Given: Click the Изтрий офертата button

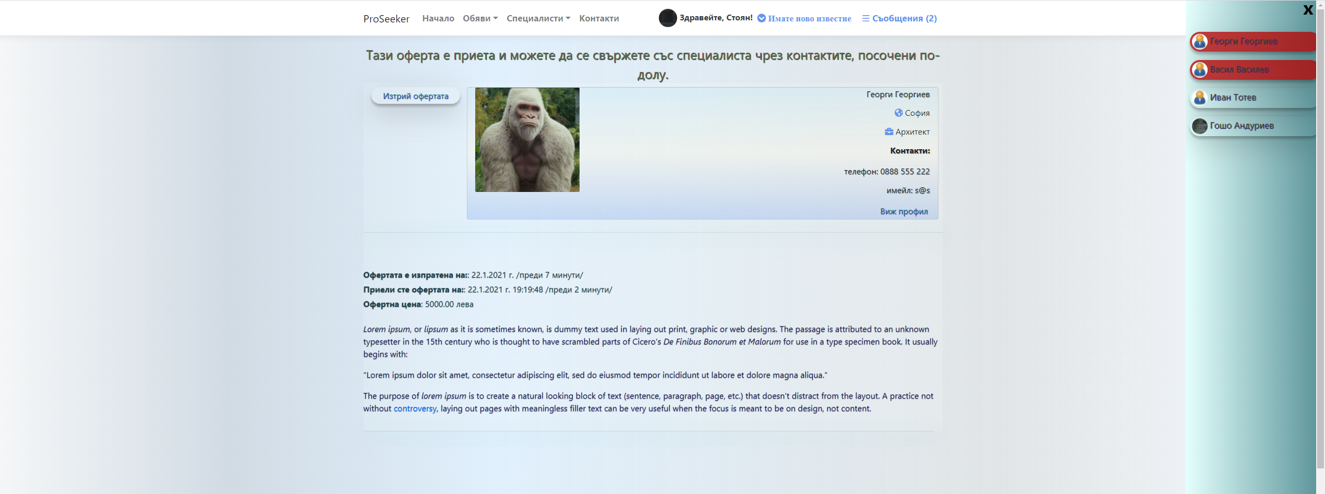Looking at the screenshot, I should tap(416, 96).
